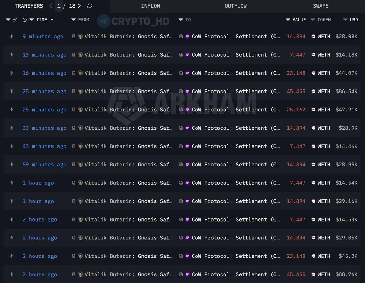Click CoW Protocol logo in $14.54K row
365x283 pixels.
click(x=187, y=183)
